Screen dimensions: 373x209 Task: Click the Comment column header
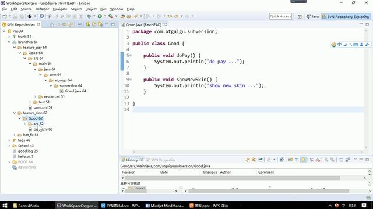click(x=266, y=172)
